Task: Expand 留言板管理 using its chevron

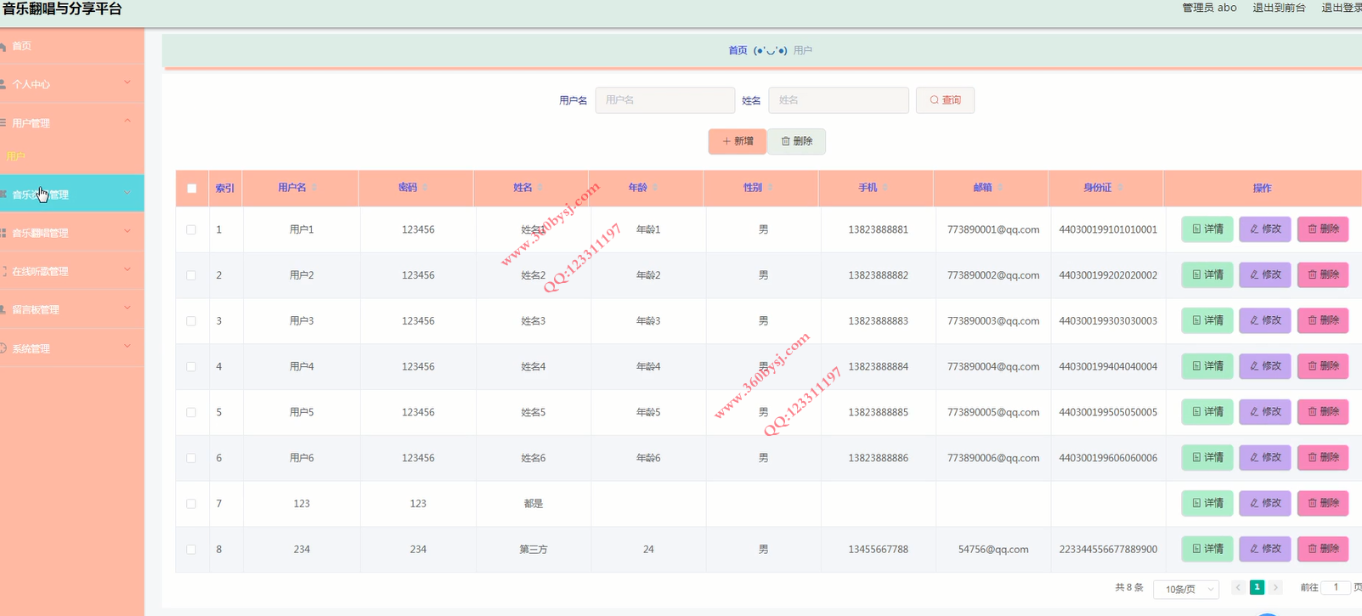Action: (x=127, y=308)
